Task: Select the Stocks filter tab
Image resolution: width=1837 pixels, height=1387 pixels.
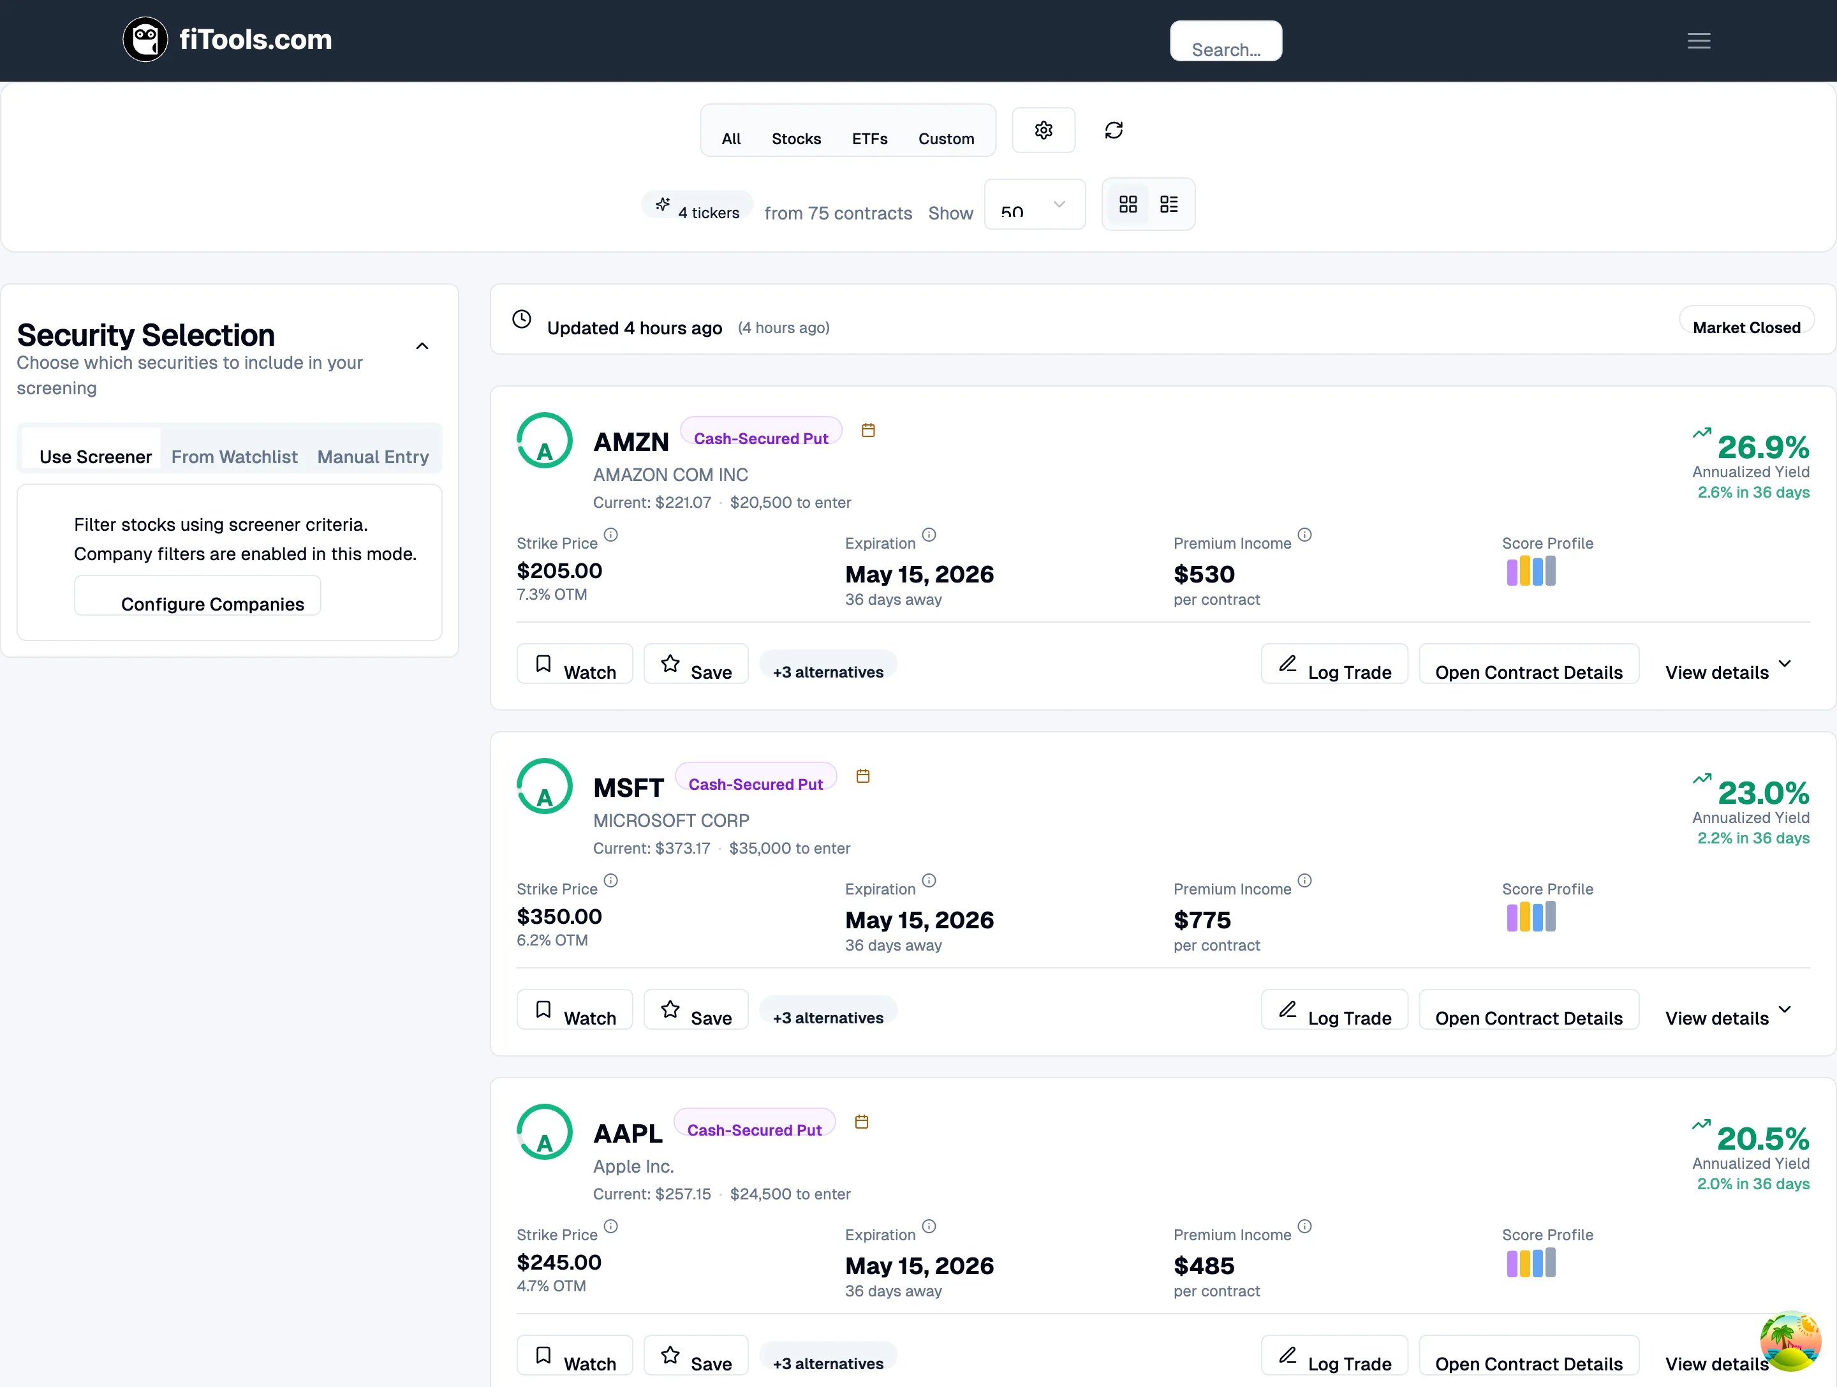Action: 797,138
